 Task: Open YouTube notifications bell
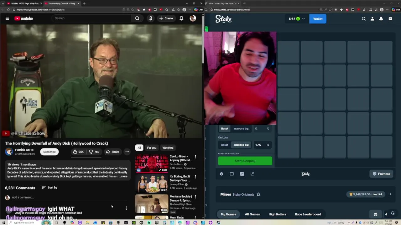(181, 18)
